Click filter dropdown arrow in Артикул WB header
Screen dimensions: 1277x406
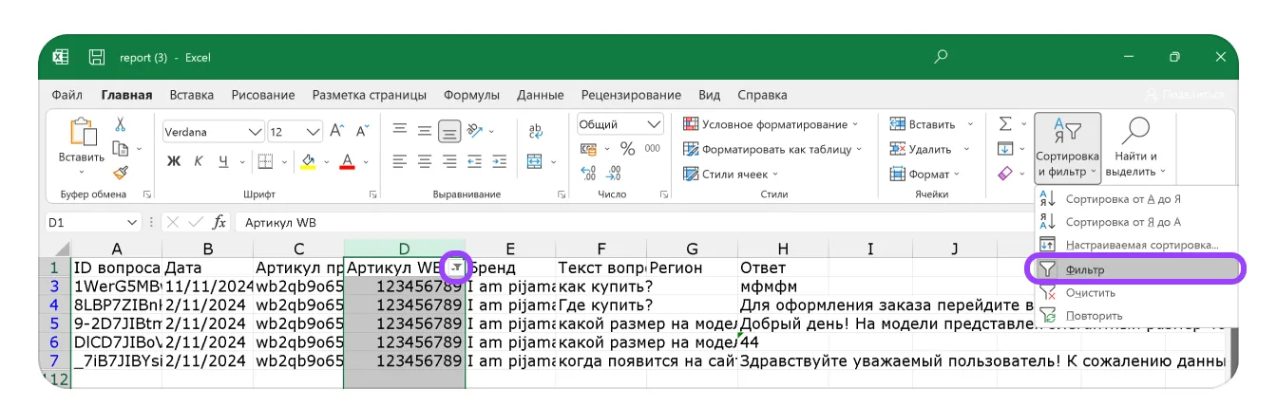click(x=456, y=268)
